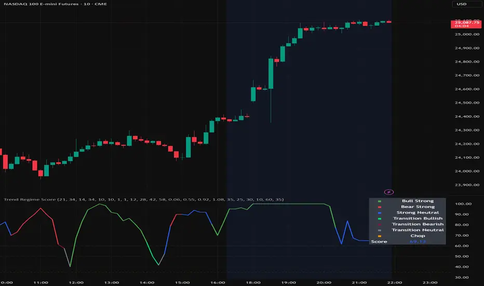Click the 23:00 time axis label
The height and width of the screenshot is (286, 484).
coord(430,282)
